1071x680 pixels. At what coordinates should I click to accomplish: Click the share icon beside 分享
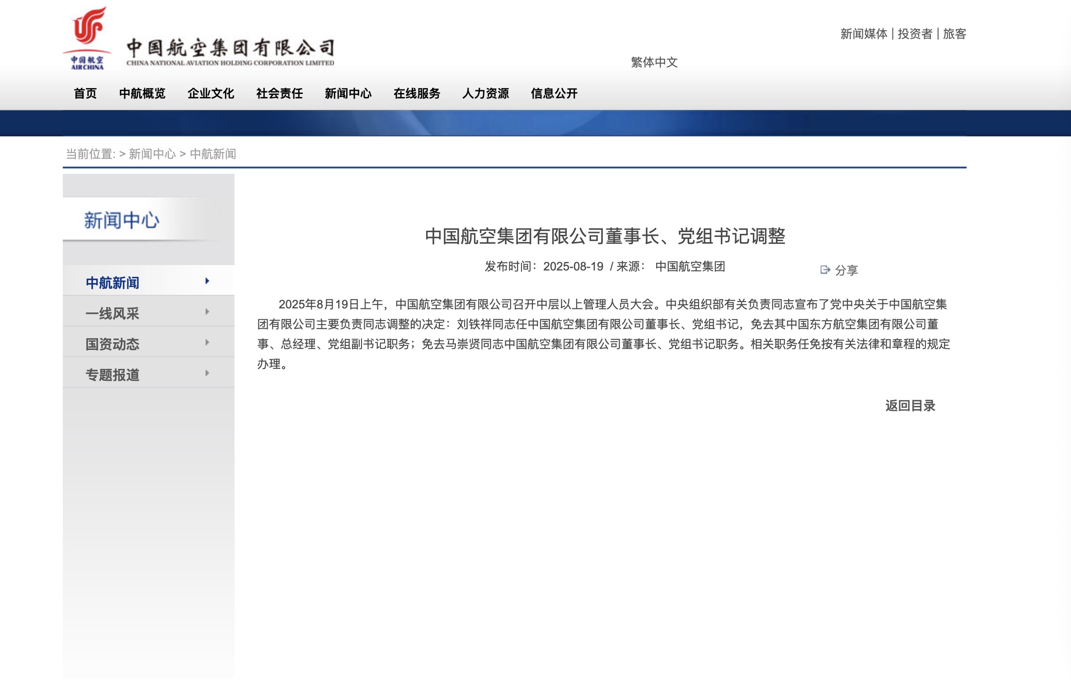[x=825, y=270]
